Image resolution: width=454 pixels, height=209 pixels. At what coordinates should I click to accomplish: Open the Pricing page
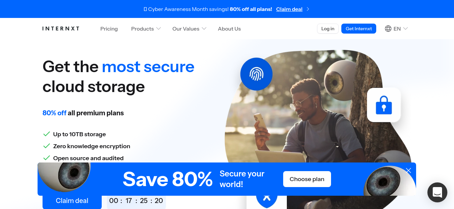coord(109,29)
